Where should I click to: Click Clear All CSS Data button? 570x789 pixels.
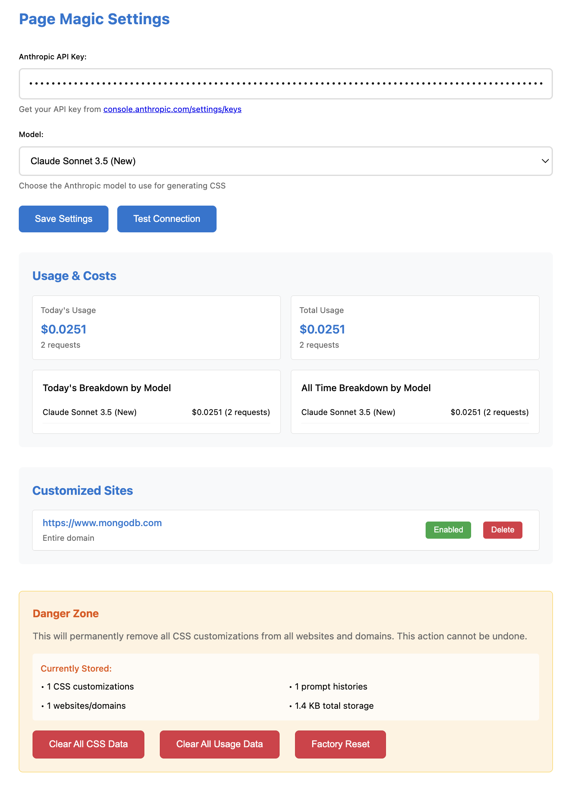(88, 744)
